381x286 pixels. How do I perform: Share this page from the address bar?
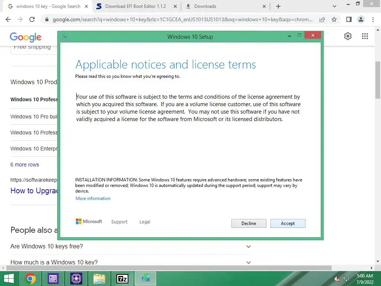[322, 19]
